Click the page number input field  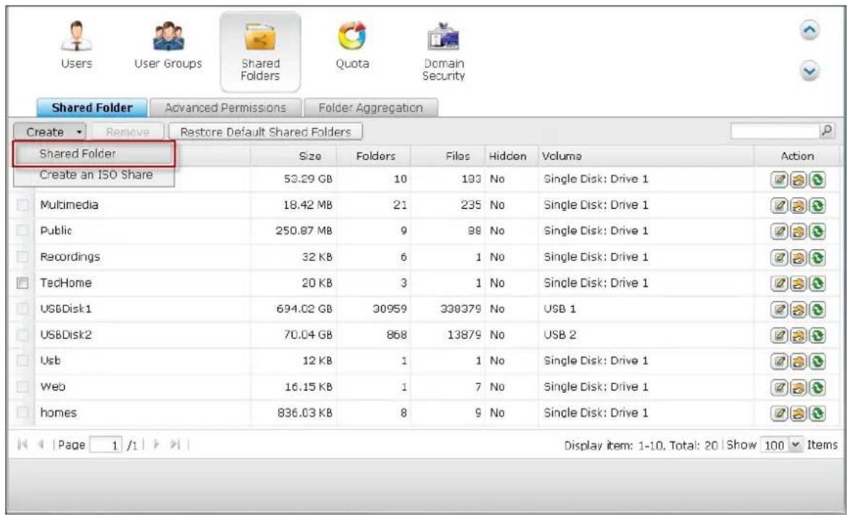pyautogui.click(x=106, y=444)
